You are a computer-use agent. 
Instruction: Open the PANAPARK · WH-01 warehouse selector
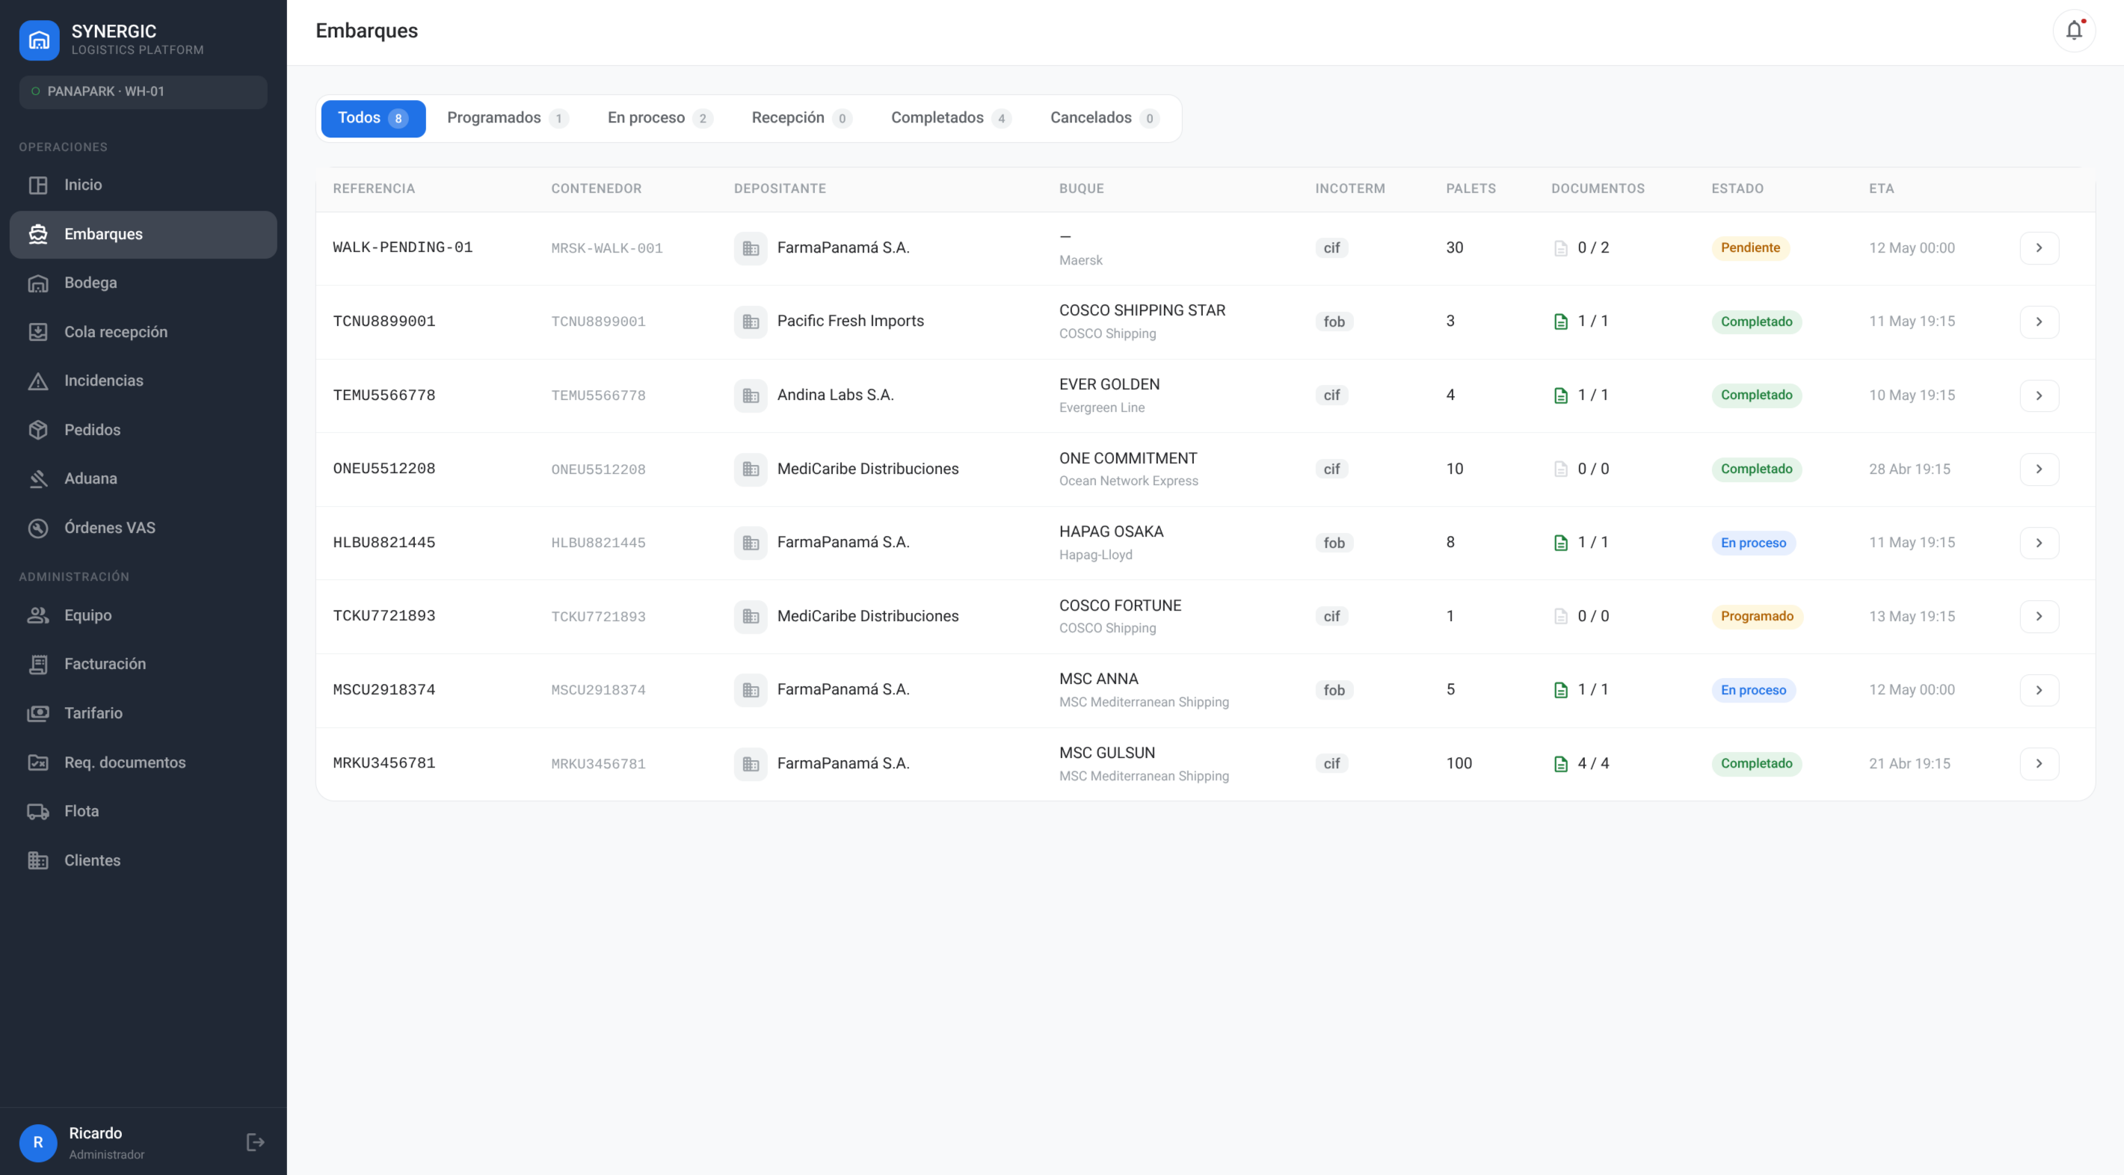click(x=143, y=91)
